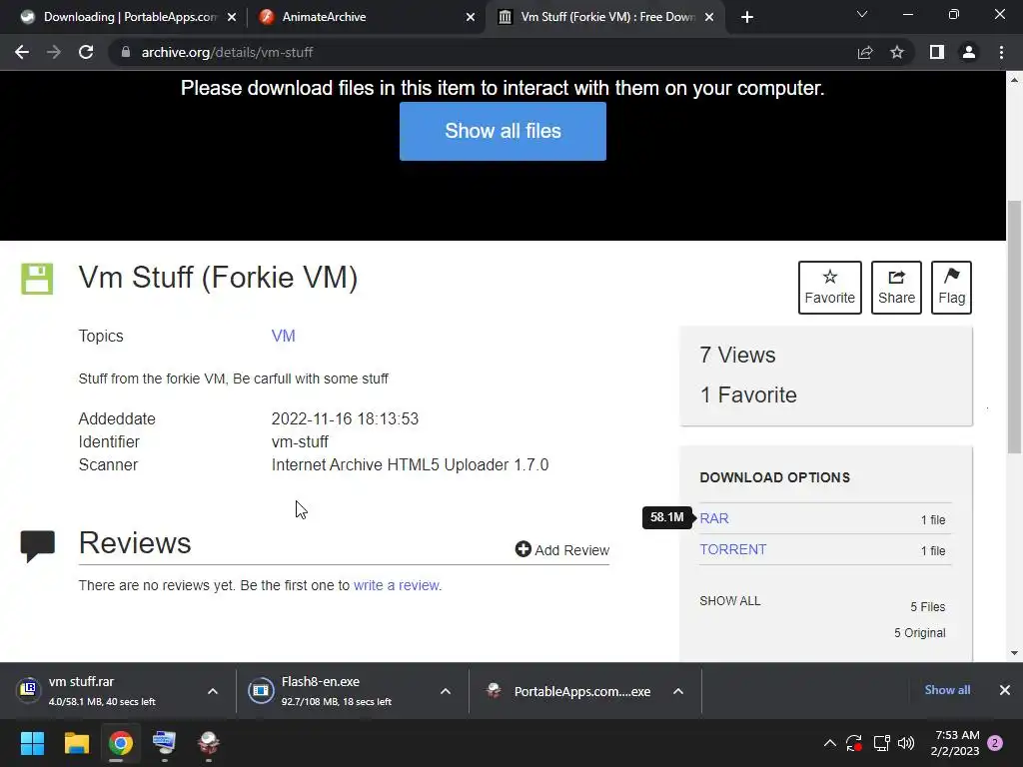Switch to the AnimateArchive tab

366,17
